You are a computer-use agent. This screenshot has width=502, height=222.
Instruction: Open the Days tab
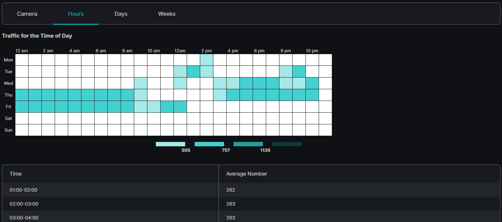point(121,14)
